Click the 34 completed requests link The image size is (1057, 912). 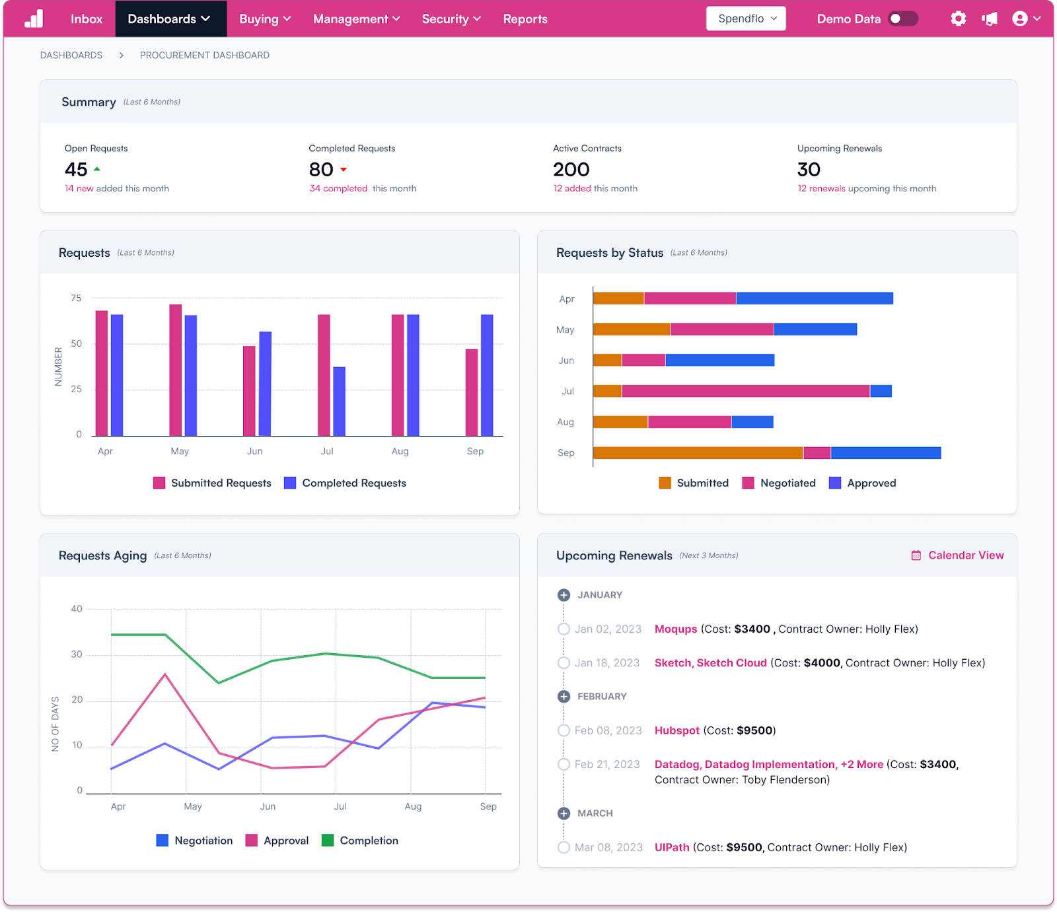coord(338,188)
